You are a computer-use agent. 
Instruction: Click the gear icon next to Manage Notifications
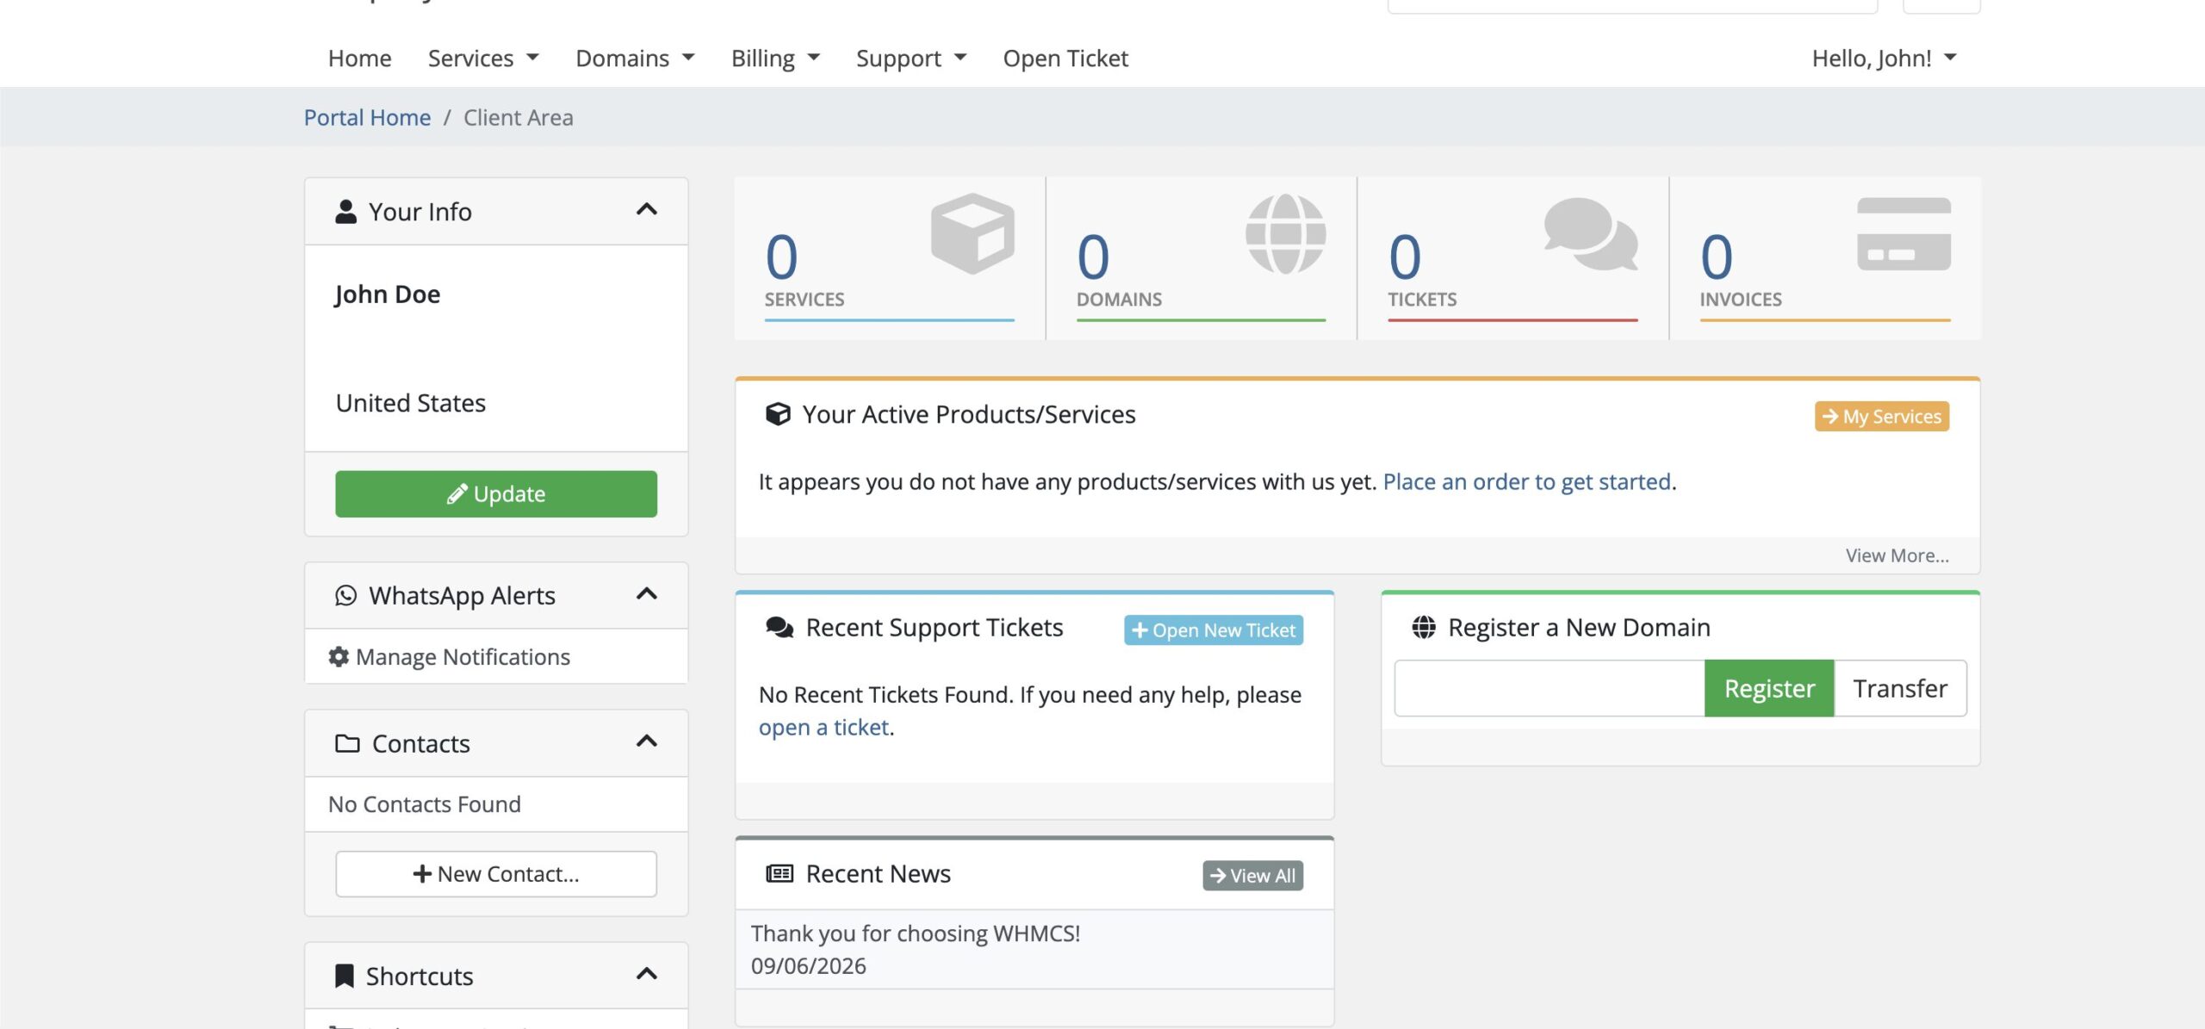(339, 657)
